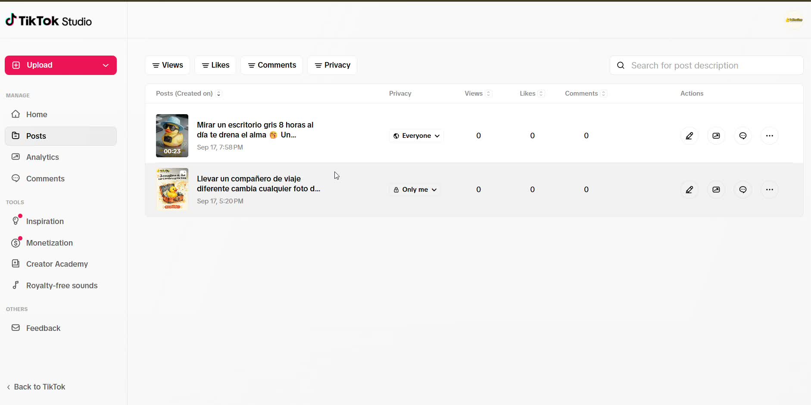Open post titled 'Mirar un escritorio gris'
This screenshot has height=405, width=811.
point(255,130)
